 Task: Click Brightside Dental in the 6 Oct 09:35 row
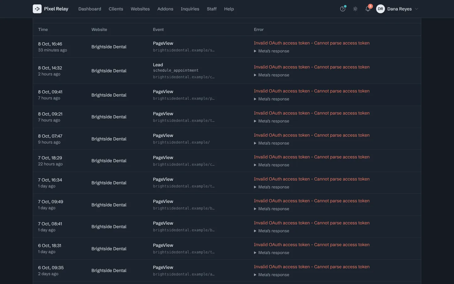coord(109,270)
